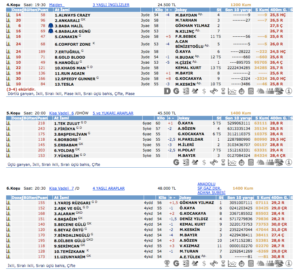Click the dollar sign icon in race 6 toolbar
The height and width of the screenshot is (272, 301).
pos(204,264)
